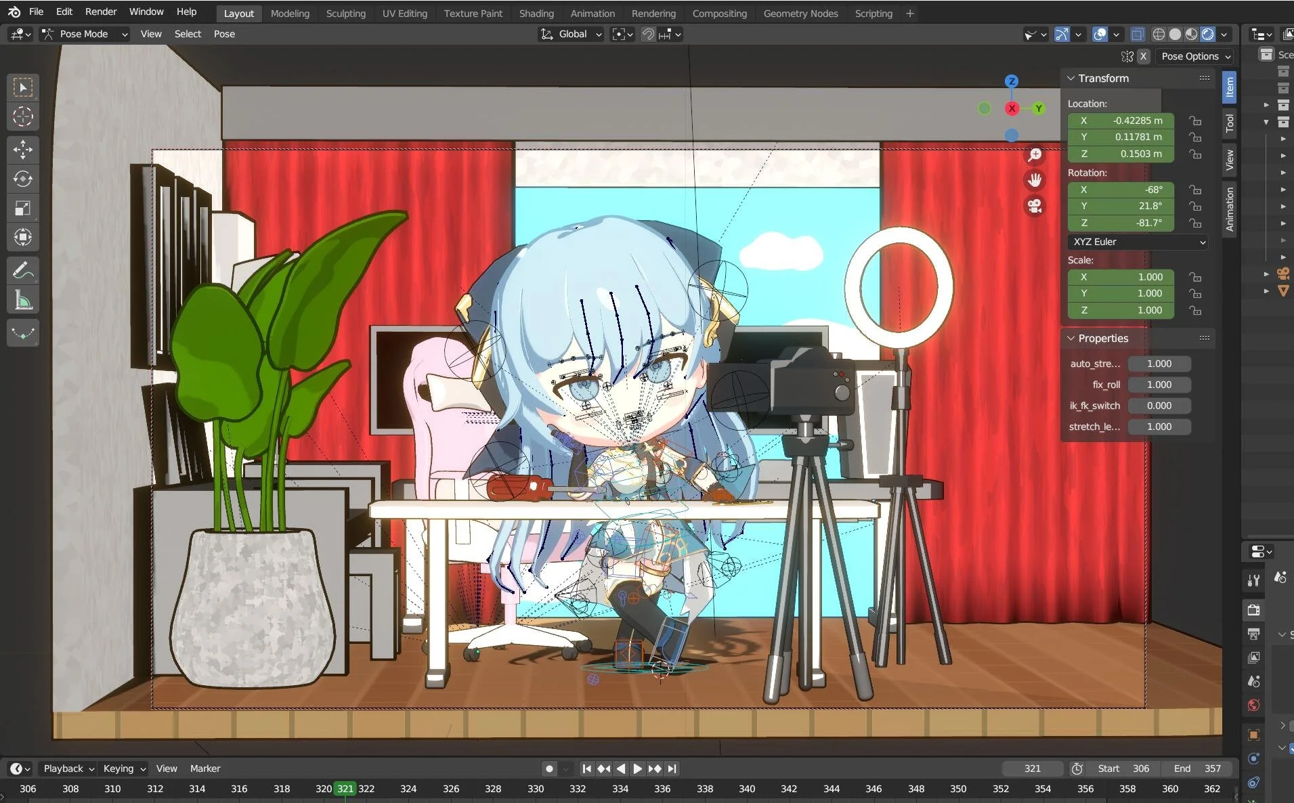Select the Scale tool
The image size is (1294, 803).
point(23,208)
